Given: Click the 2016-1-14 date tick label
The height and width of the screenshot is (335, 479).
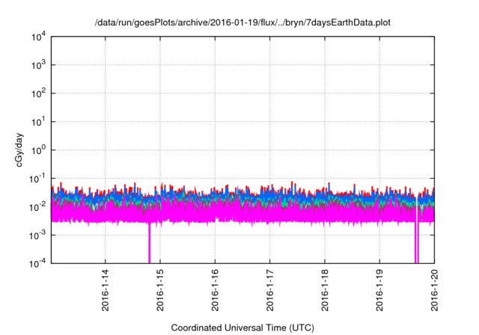Looking at the screenshot, I should pos(105,290).
